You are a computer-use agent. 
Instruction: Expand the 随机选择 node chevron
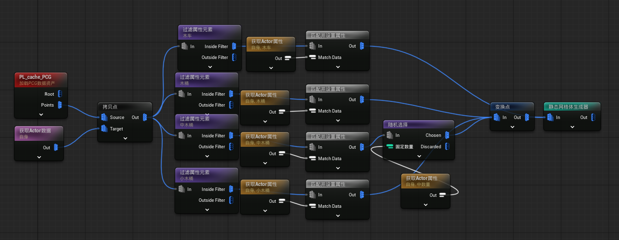418,155
